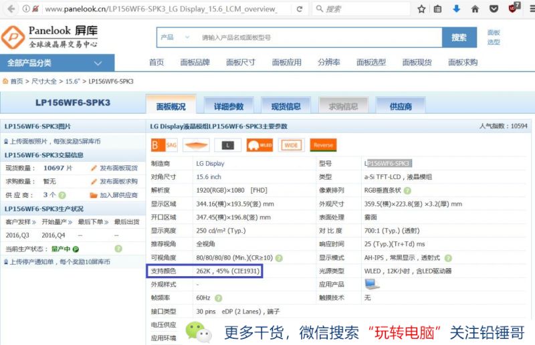
Task: Open 面板应用 navigation item
Action: 287,62
